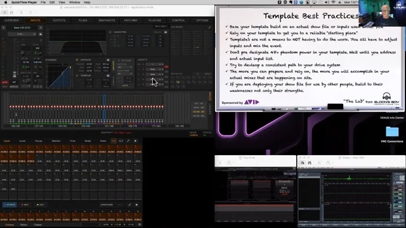Select the Matrixes bank button
This screenshot has height=228, width=406.
point(56,141)
